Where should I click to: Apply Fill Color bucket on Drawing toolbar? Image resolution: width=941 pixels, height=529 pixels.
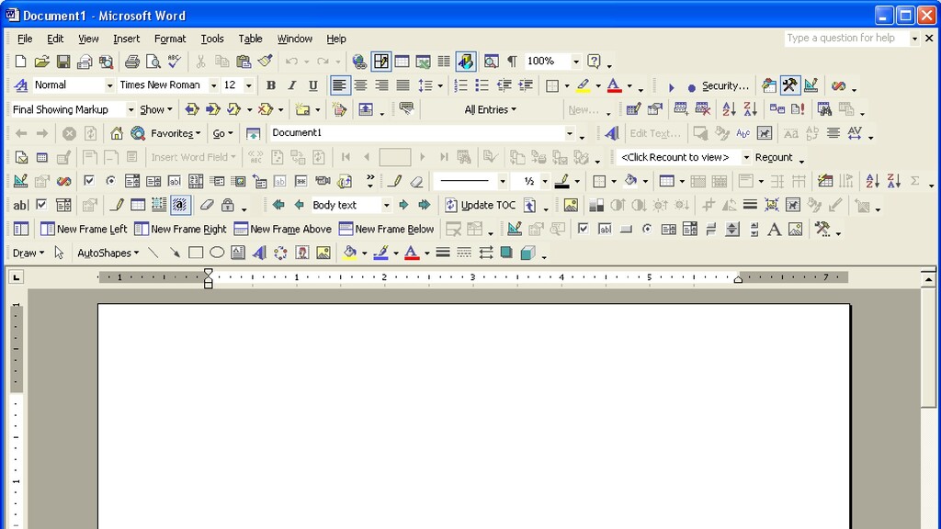point(350,253)
